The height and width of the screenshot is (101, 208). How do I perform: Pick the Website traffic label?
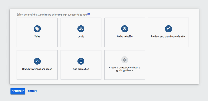click(x=125, y=37)
